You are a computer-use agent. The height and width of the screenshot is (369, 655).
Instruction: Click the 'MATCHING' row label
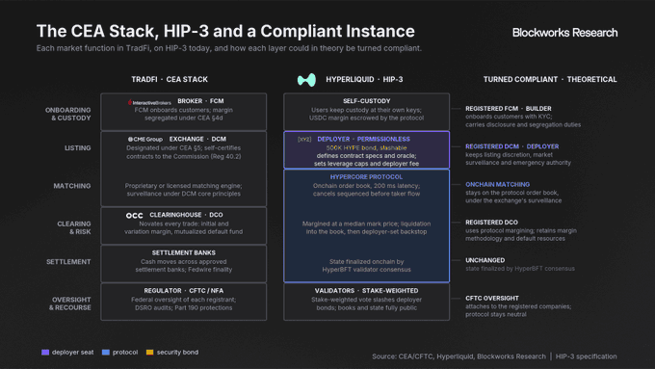72,186
